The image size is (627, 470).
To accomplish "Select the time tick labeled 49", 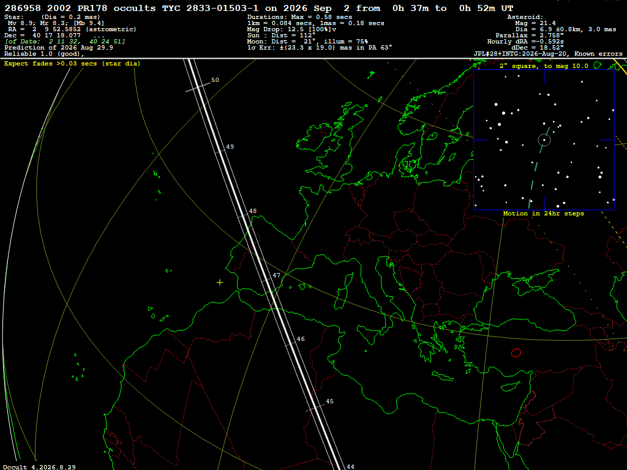I will click(230, 147).
